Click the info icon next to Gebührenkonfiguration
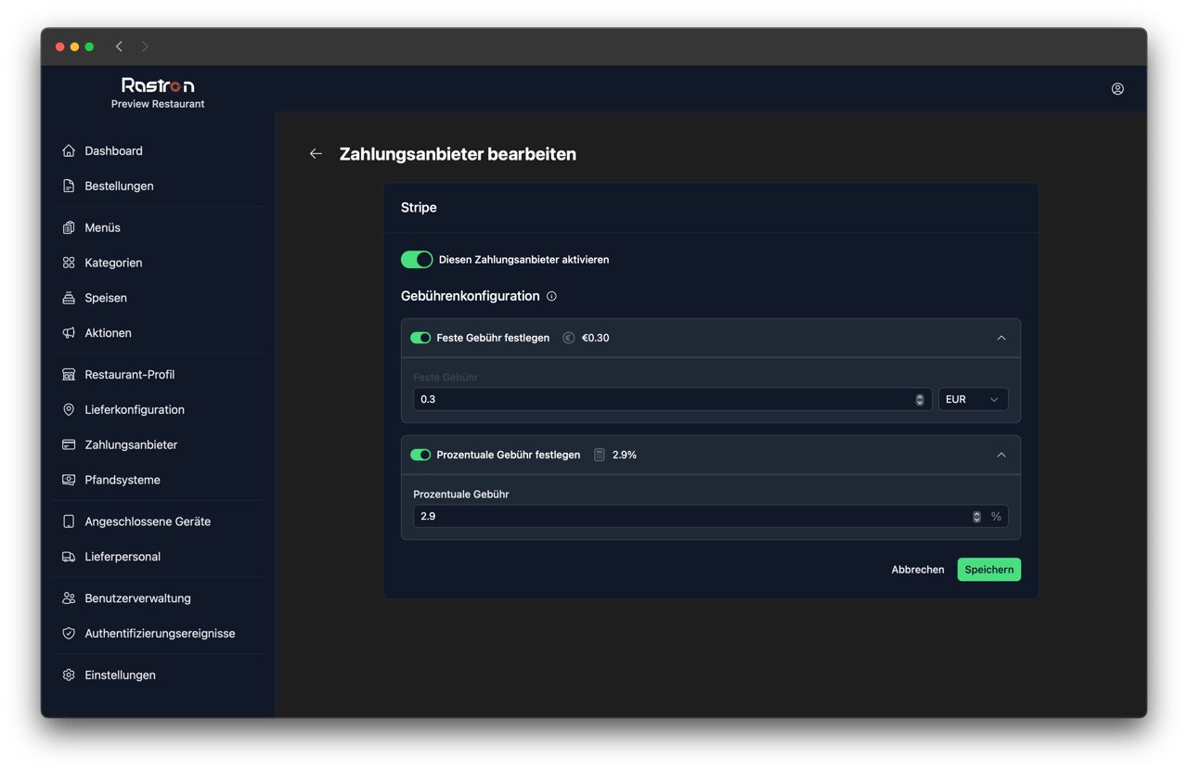Viewport: 1188px width, 772px height. point(551,297)
